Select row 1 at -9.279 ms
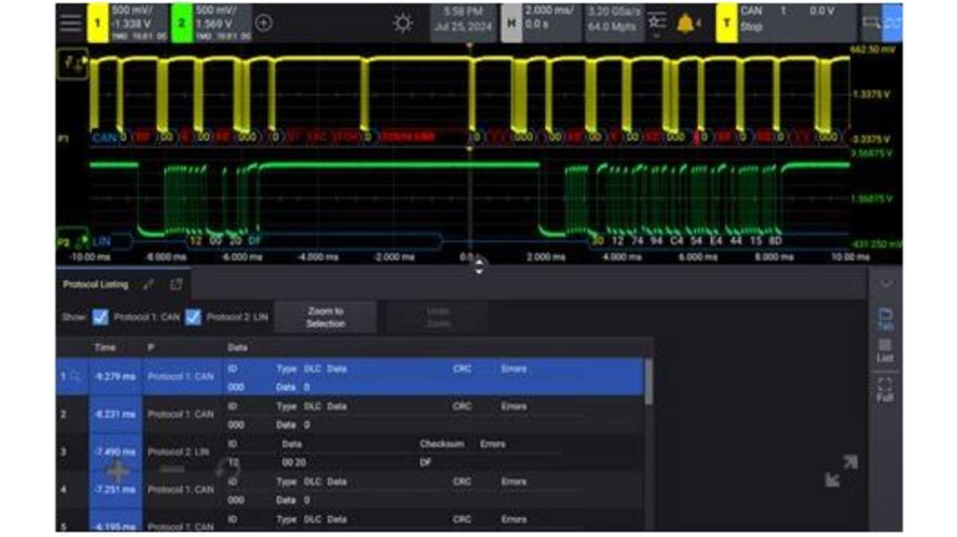The width and height of the screenshot is (957, 537). pyautogui.click(x=350, y=377)
